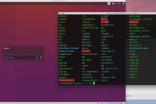
Task: Click the readlink entry
Action: 107,36
